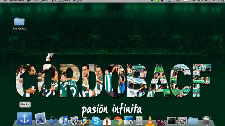Open the Lugares menu
Screen dimensions: 225x126
(65, 1)
